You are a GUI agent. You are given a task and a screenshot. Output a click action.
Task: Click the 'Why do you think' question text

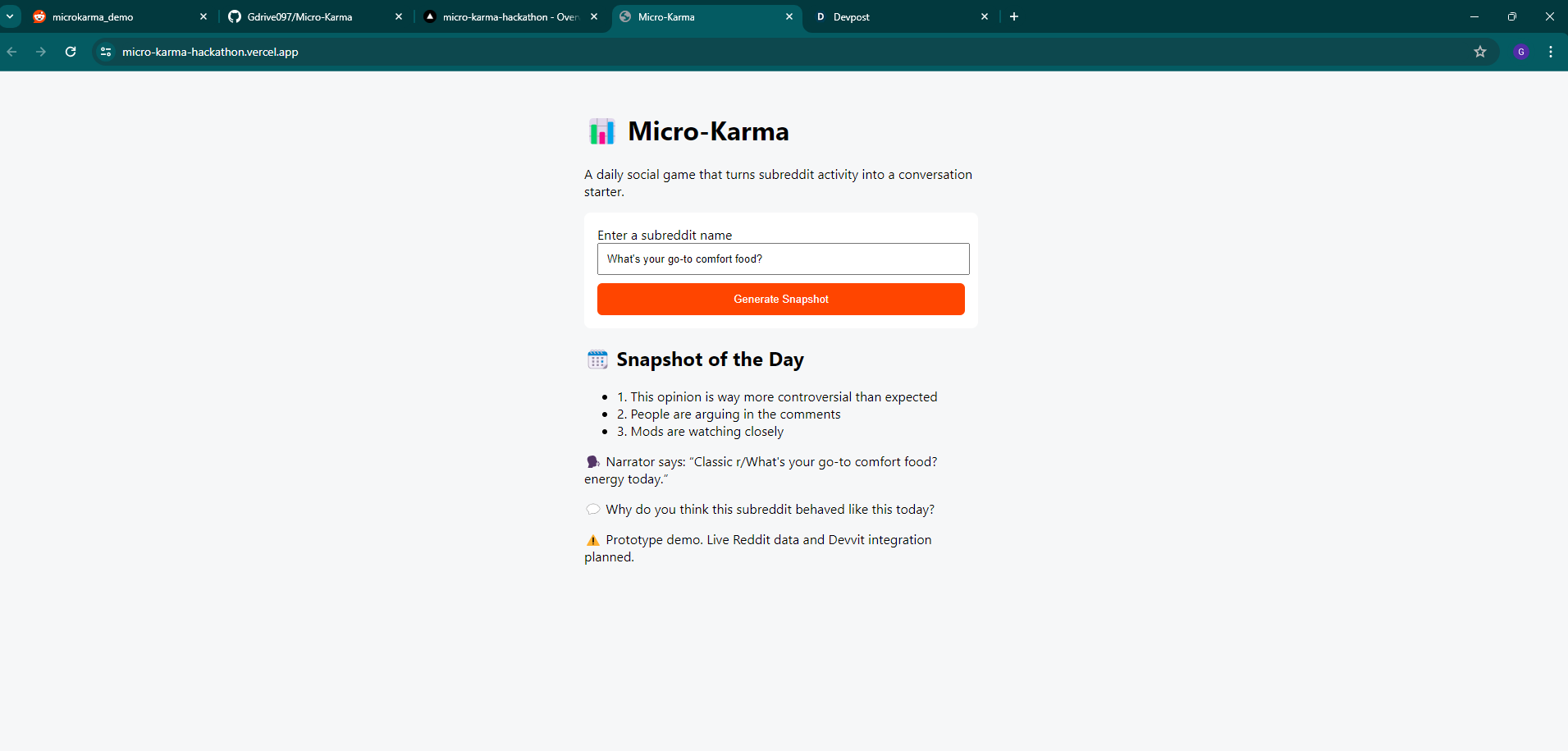[770, 510]
